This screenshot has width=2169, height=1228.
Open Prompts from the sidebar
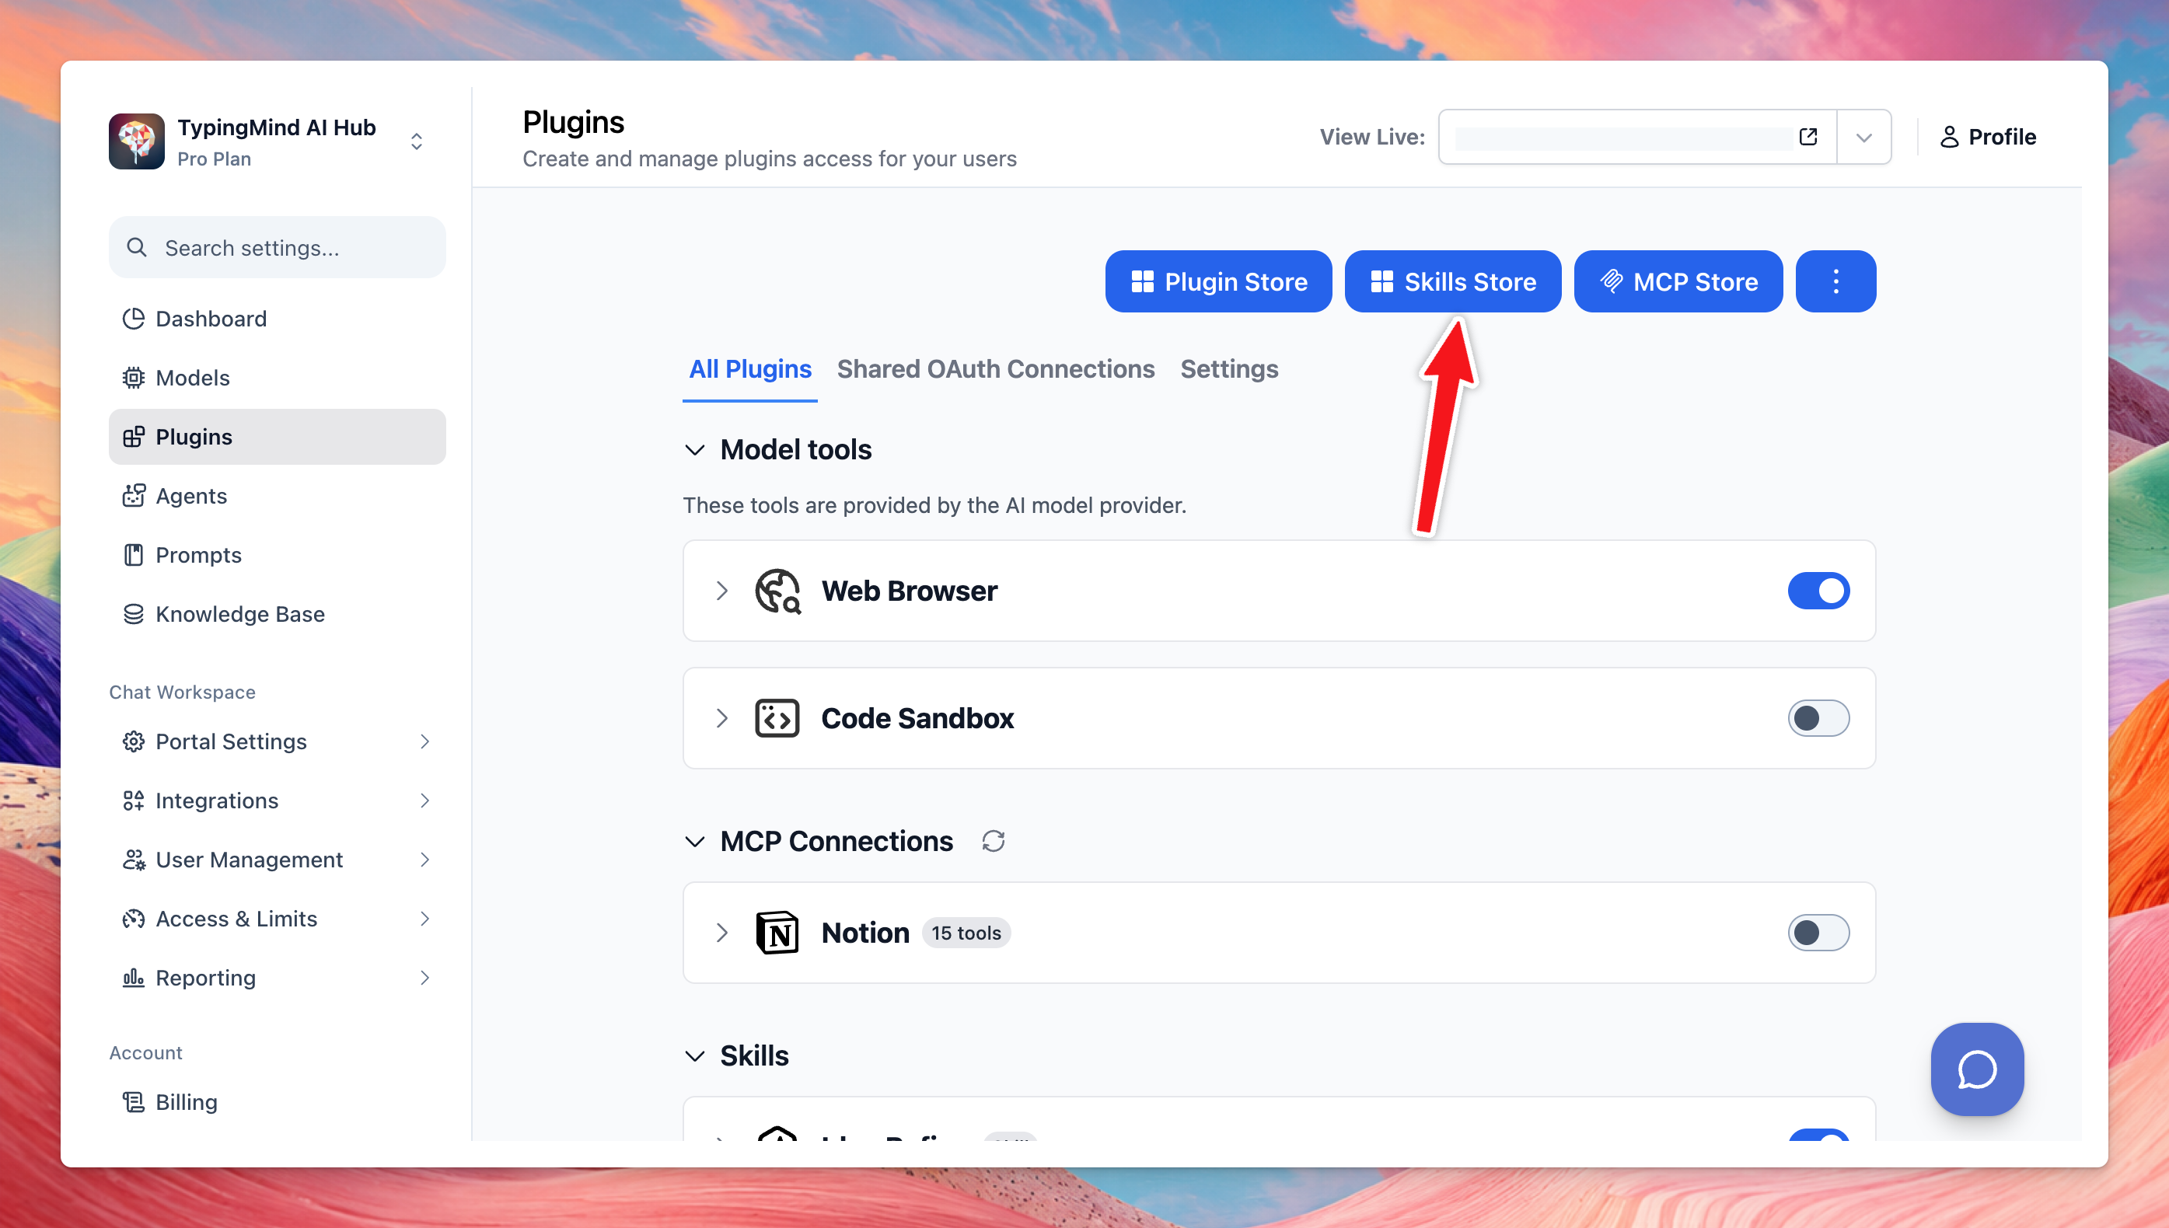click(x=277, y=555)
